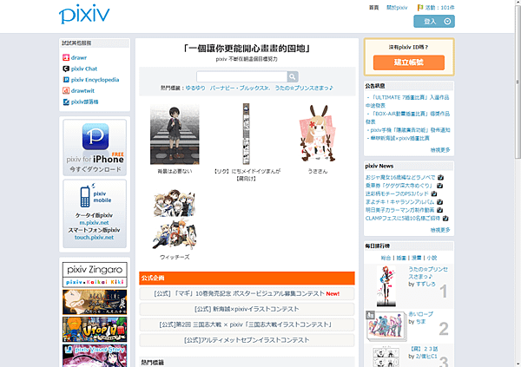Click the login button
This screenshot has height=367, width=521.
pos(434,22)
